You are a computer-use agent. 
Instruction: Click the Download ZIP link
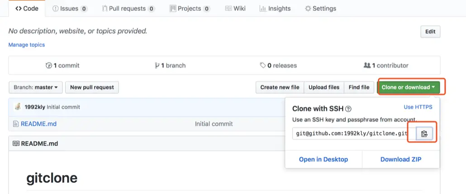[x=400, y=159]
